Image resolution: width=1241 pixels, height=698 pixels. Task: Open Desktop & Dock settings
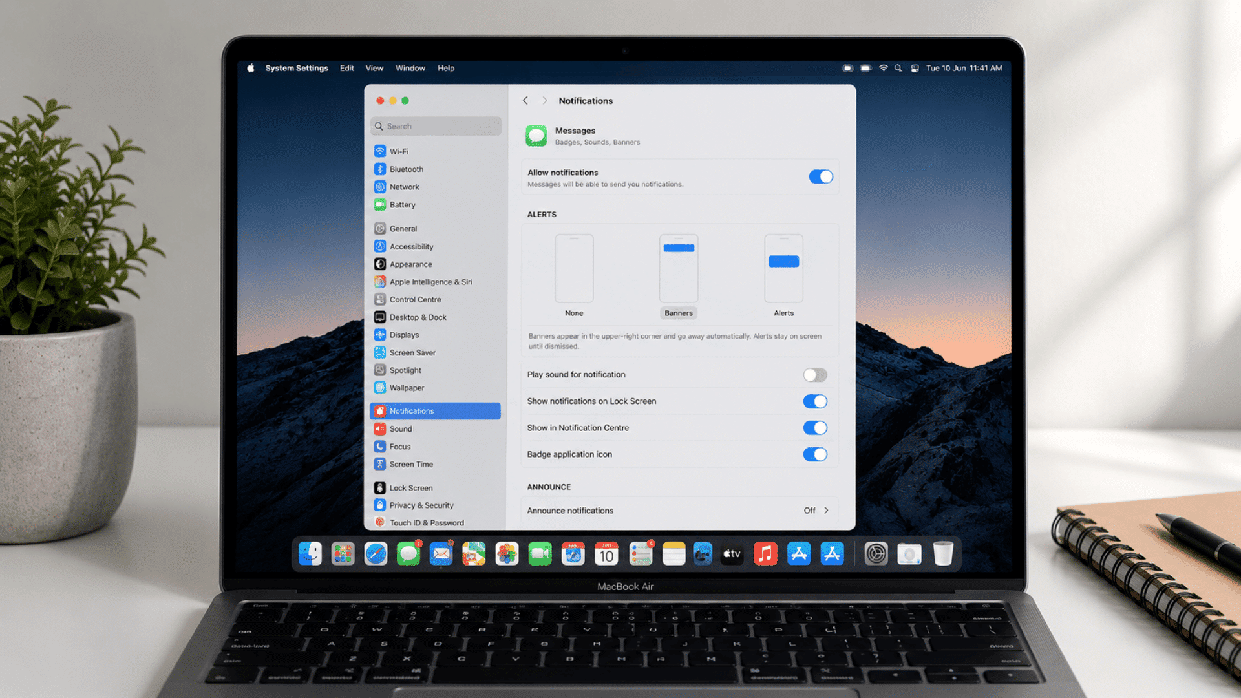[x=435, y=317]
